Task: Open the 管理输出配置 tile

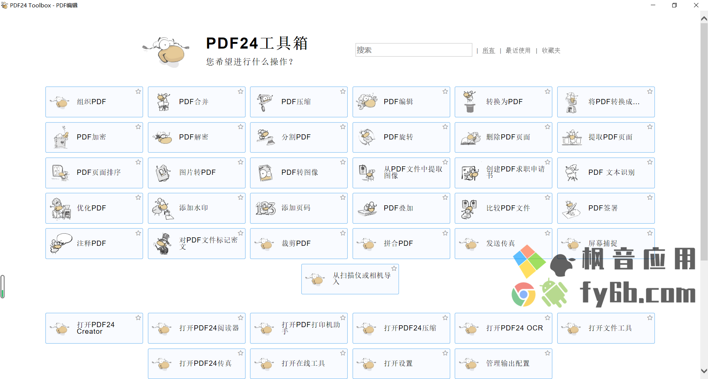Action: pyautogui.click(x=503, y=364)
